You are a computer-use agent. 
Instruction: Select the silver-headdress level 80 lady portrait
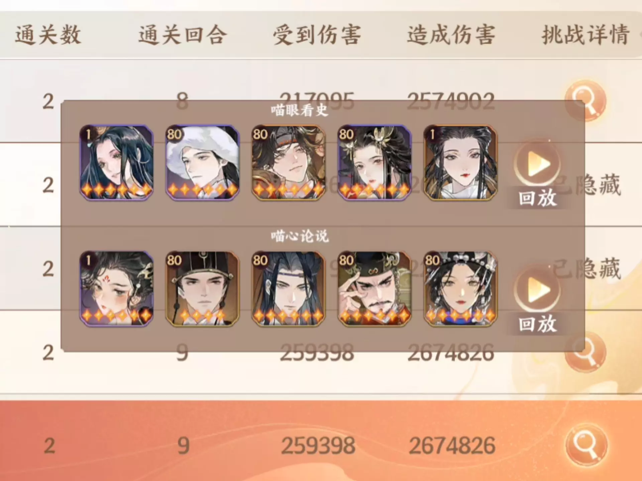pos(460,289)
